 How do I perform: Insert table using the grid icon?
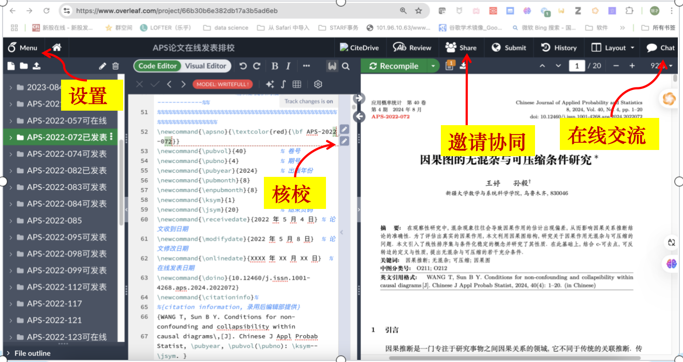click(x=297, y=84)
